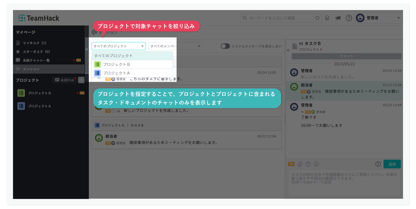Open the すべてのメンバー dropdown
This screenshot has height=209, width=416.
(175, 46)
